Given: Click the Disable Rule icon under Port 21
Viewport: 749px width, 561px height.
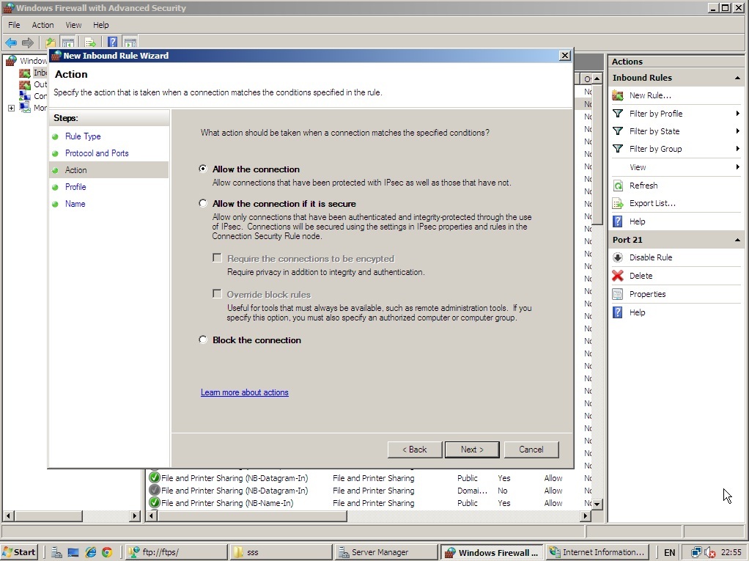Looking at the screenshot, I should [x=618, y=257].
